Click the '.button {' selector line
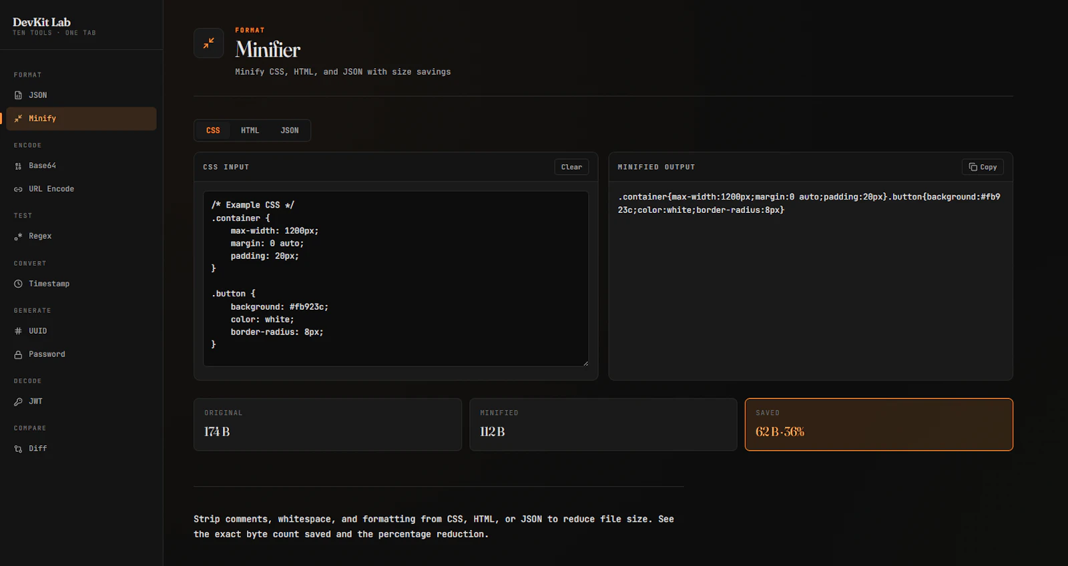Screen dimensions: 1068x566 coord(234,294)
